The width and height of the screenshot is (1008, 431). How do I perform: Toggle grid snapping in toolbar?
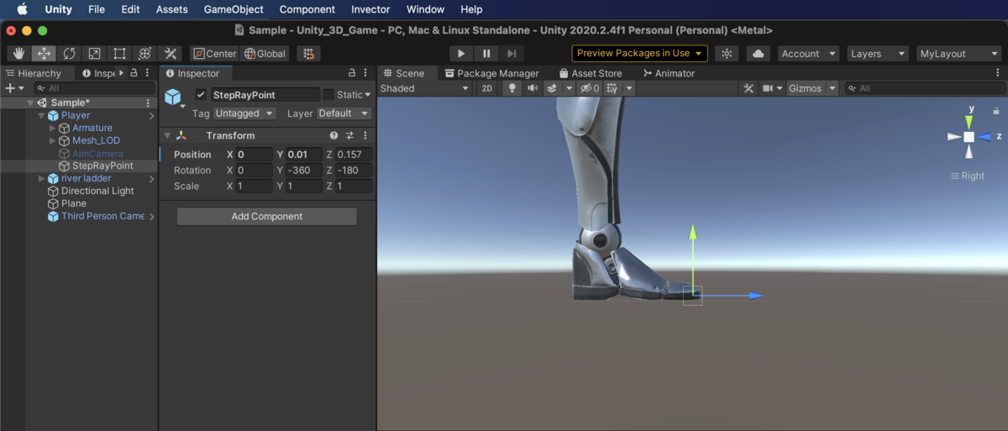[309, 54]
